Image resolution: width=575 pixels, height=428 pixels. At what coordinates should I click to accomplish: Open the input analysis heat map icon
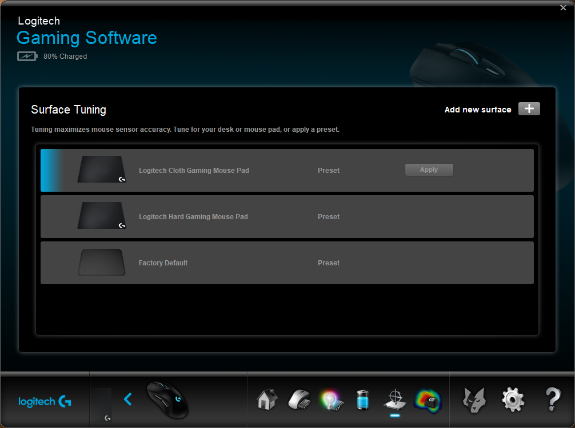click(x=428, y=401)
